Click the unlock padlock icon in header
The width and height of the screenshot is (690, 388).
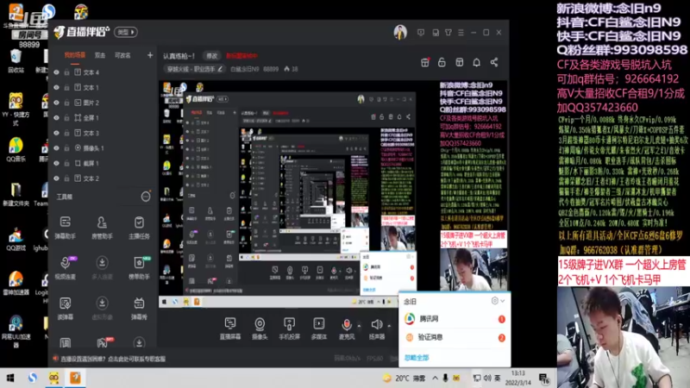click(x=442, y=62)
